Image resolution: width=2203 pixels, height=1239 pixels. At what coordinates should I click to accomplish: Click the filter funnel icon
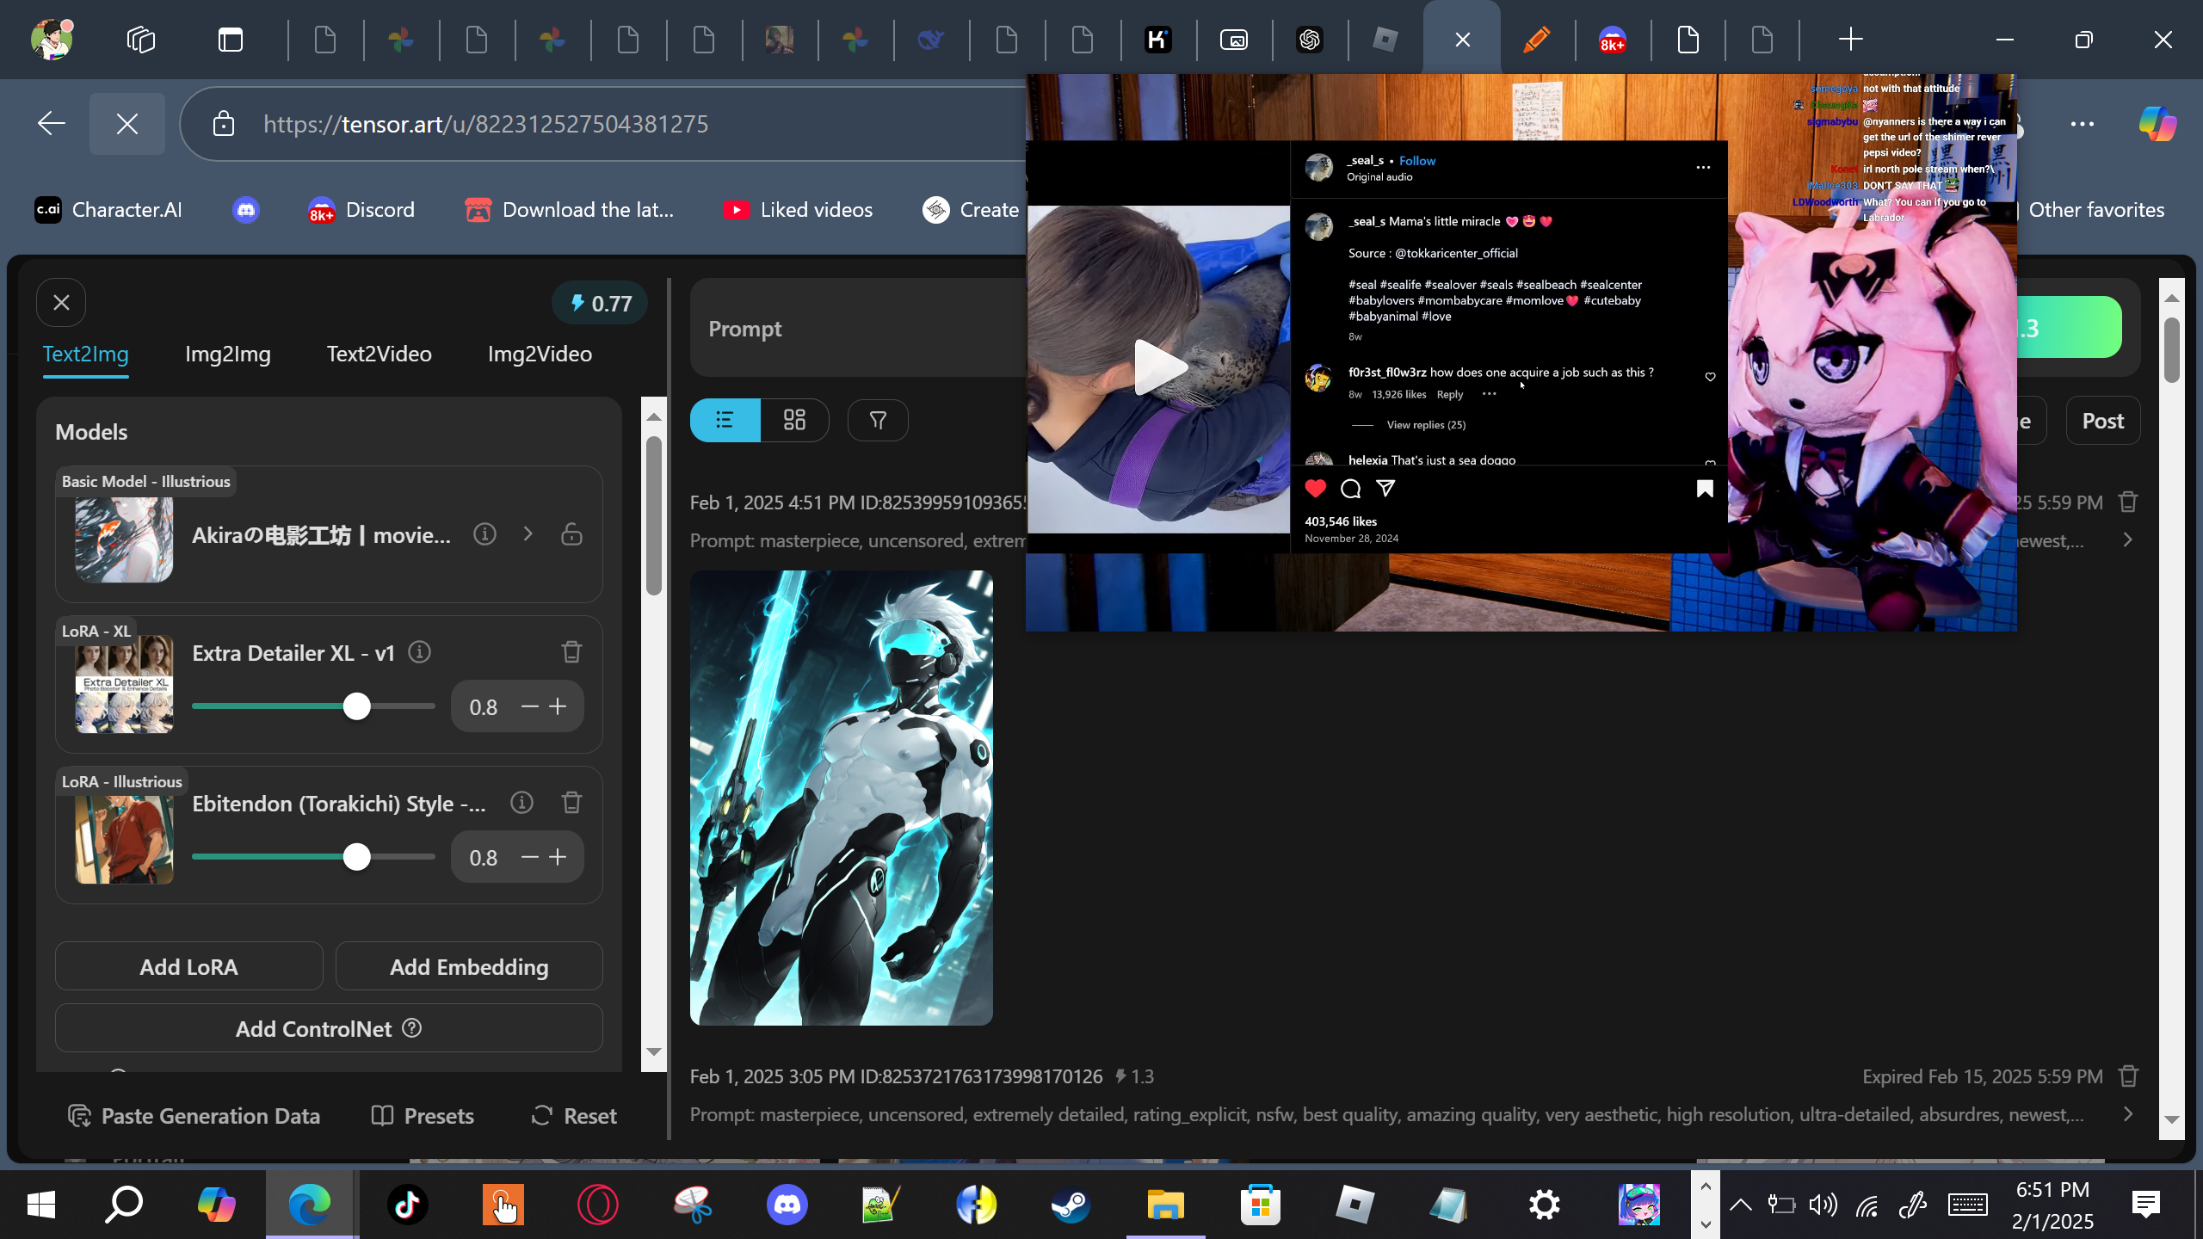(878, 420)
